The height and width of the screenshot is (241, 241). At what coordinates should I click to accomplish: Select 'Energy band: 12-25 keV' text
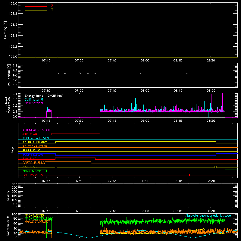tap(44, 96)
